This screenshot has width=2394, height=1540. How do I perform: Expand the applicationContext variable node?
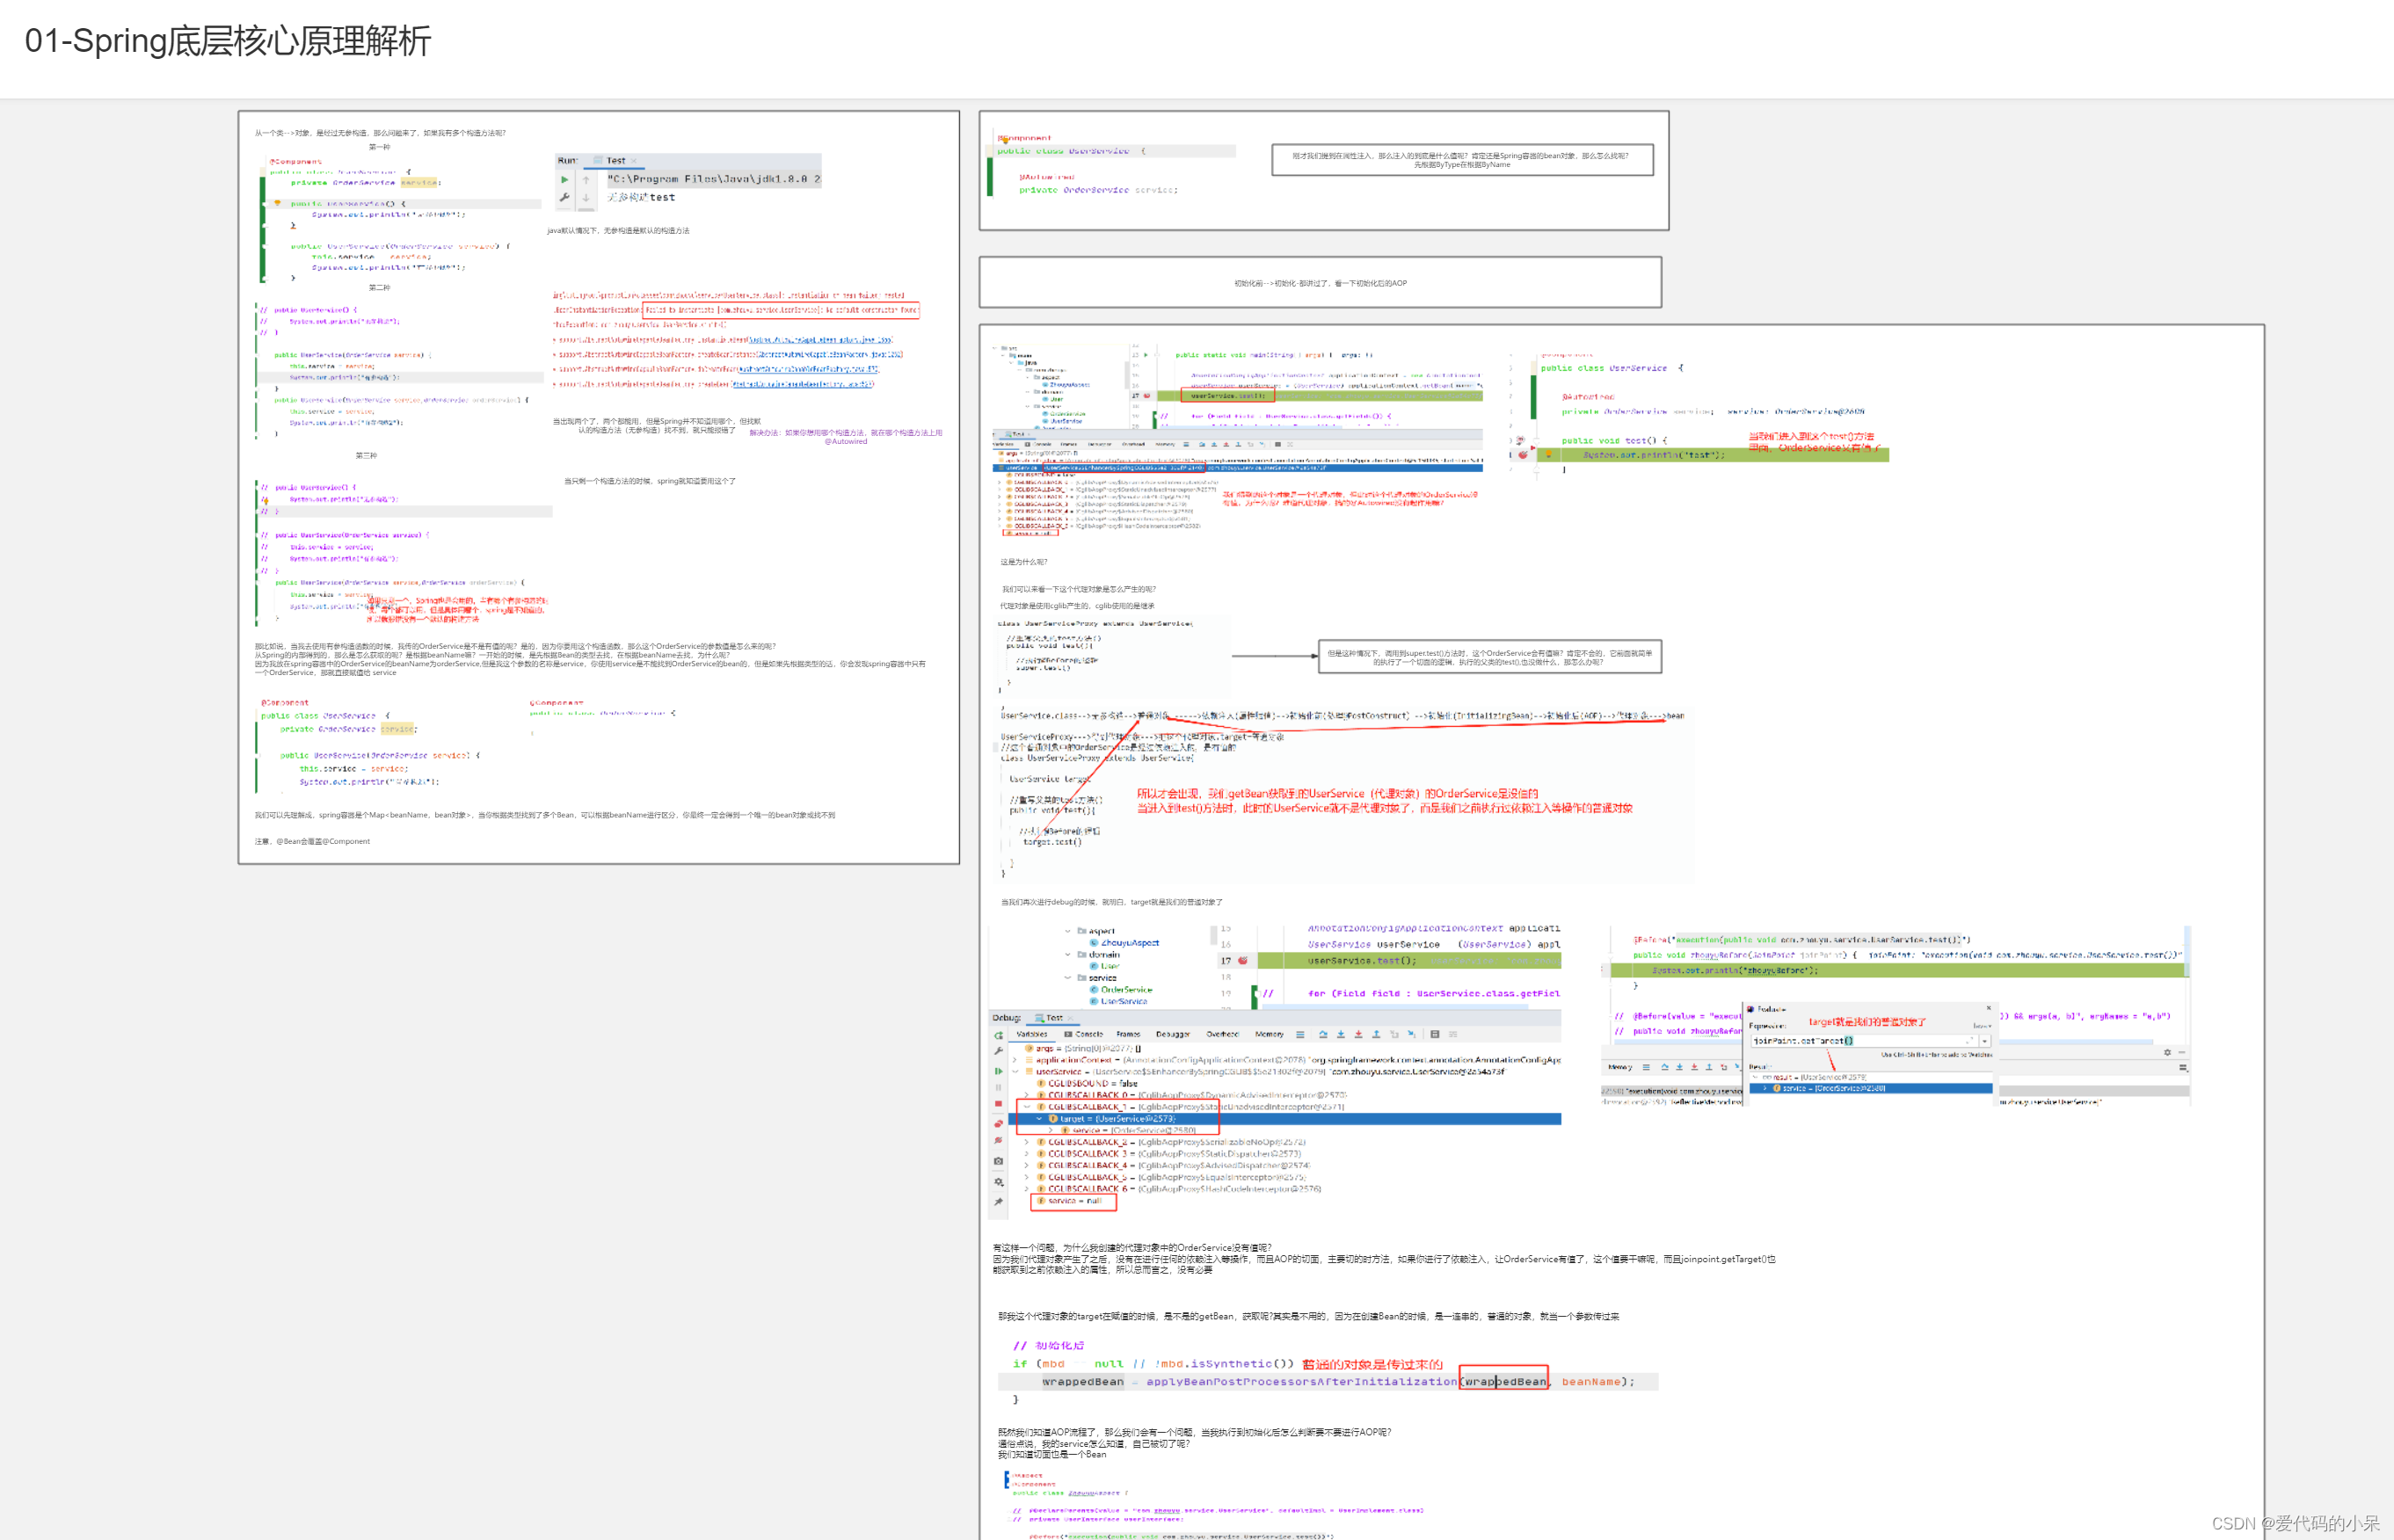point(1015,1060)
